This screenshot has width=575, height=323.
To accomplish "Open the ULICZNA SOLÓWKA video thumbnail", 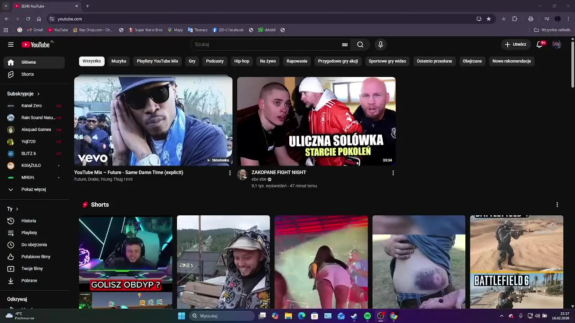I will point(316,121).
